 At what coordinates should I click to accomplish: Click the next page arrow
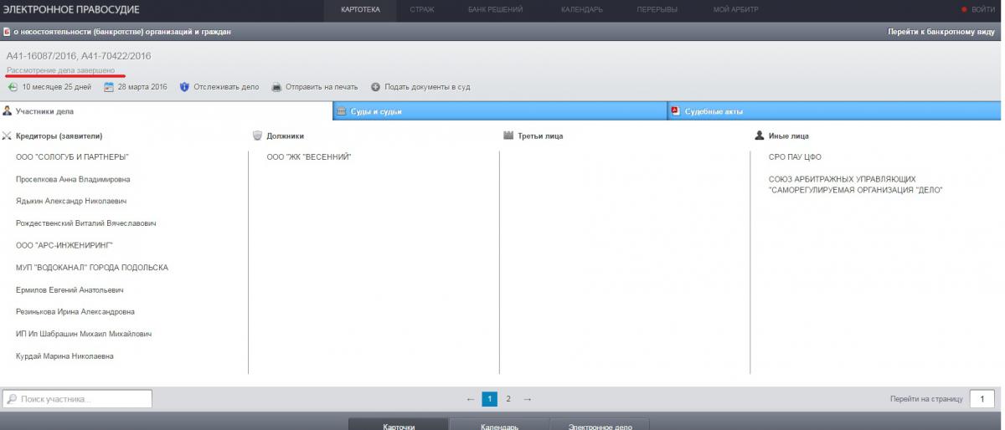tap(528, 399)
